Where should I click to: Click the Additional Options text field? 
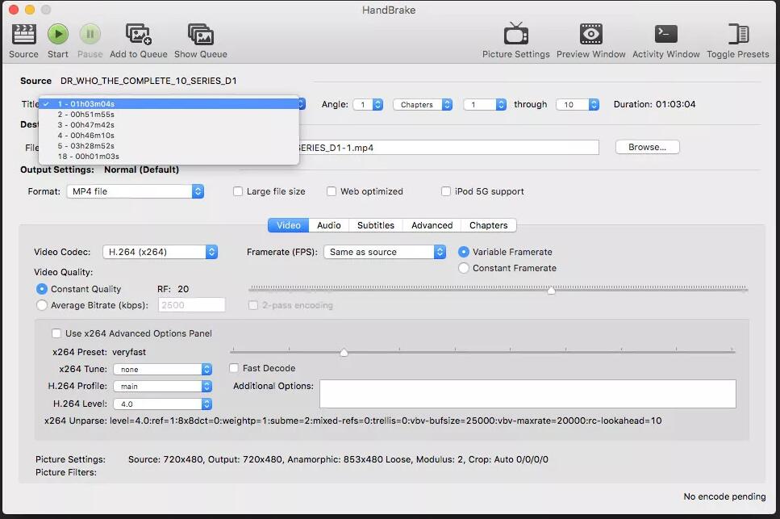coord(528,394)
